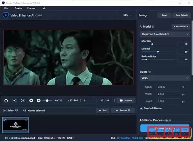Click the Save Default button
The height and width of the screenshot is (141, 193).
[x=182, y=15]
